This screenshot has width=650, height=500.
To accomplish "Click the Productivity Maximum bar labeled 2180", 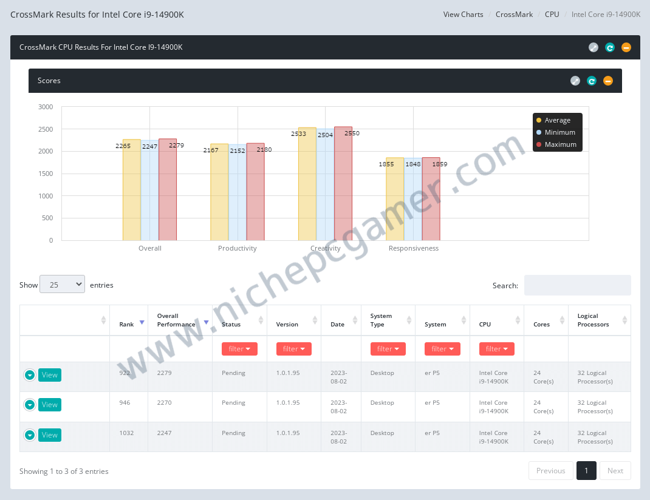I will coord(255,192).
